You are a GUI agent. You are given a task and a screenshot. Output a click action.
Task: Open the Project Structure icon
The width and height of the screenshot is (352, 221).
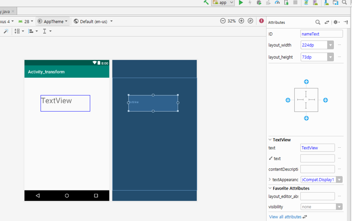tap(335, 3)
